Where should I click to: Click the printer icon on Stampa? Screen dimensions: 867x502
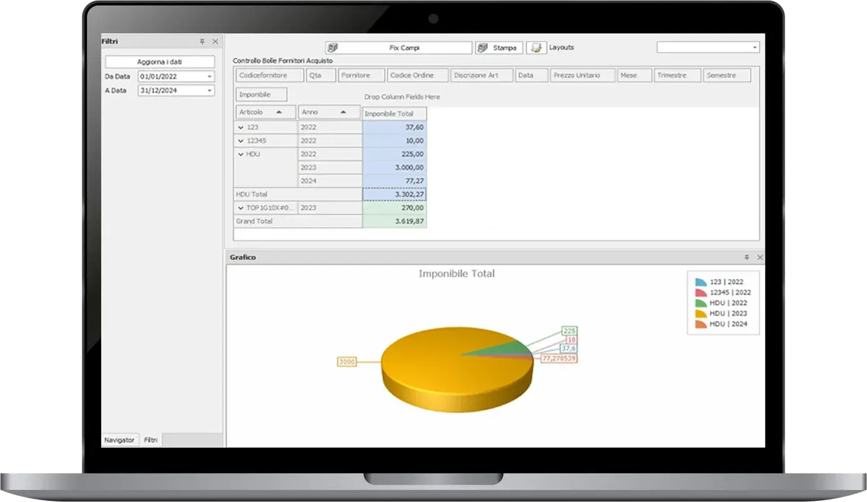[483, 48]
